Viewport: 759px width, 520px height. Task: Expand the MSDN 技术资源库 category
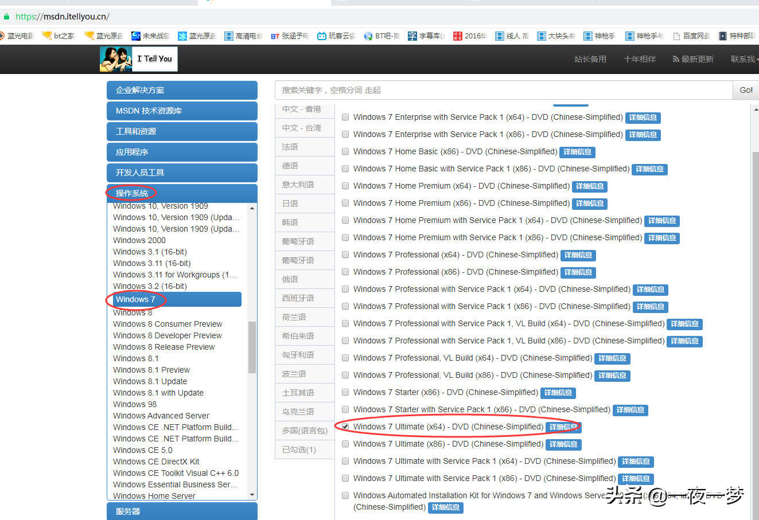point(182,111)
